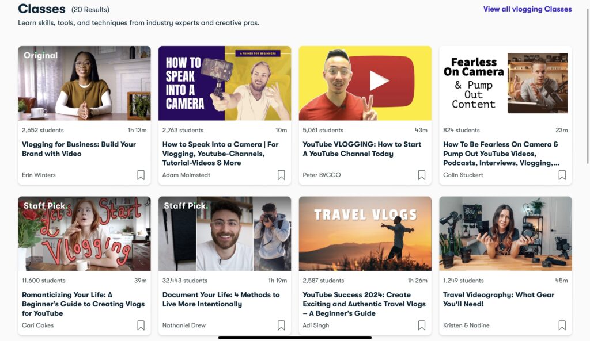Open Erin Winters instructor profile
Image resolution: width=590 pixels, height=341 pixels.
pyautogui.click(x=39, y=175)
